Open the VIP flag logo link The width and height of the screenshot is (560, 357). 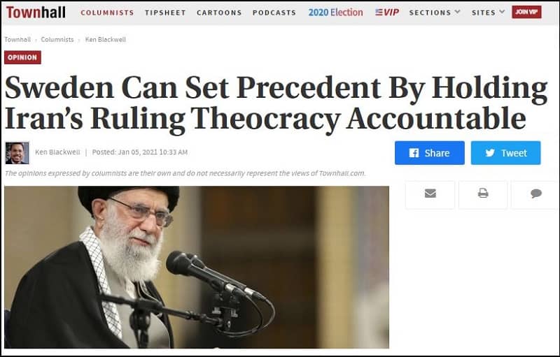tap(387, 12)
